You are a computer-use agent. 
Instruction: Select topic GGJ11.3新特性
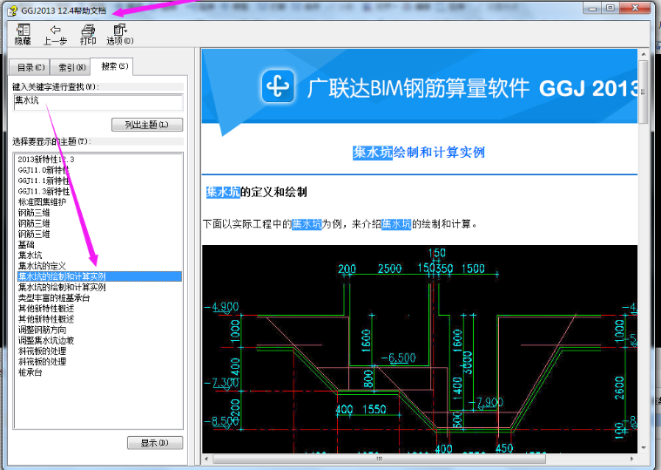pos(44,191)
